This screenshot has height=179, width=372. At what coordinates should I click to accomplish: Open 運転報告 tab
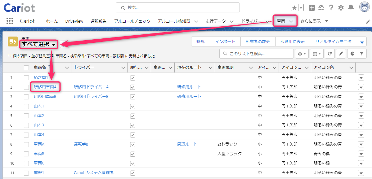click(98, 21)
